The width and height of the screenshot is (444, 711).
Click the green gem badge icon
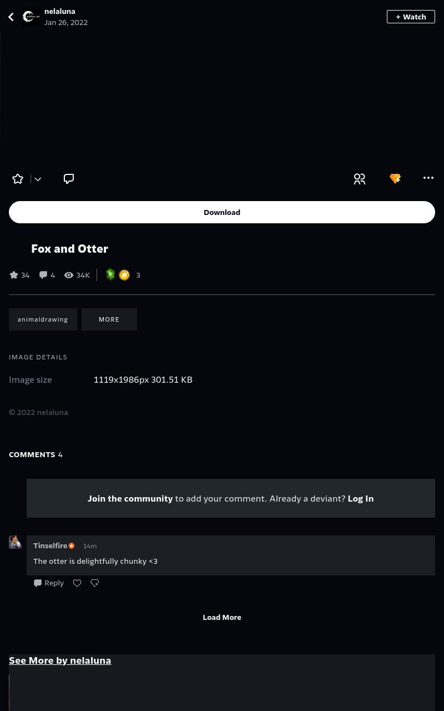pyautogui.click(x=110, y=274)
